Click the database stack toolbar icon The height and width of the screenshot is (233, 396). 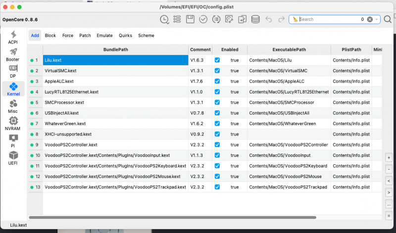point(255,19)
